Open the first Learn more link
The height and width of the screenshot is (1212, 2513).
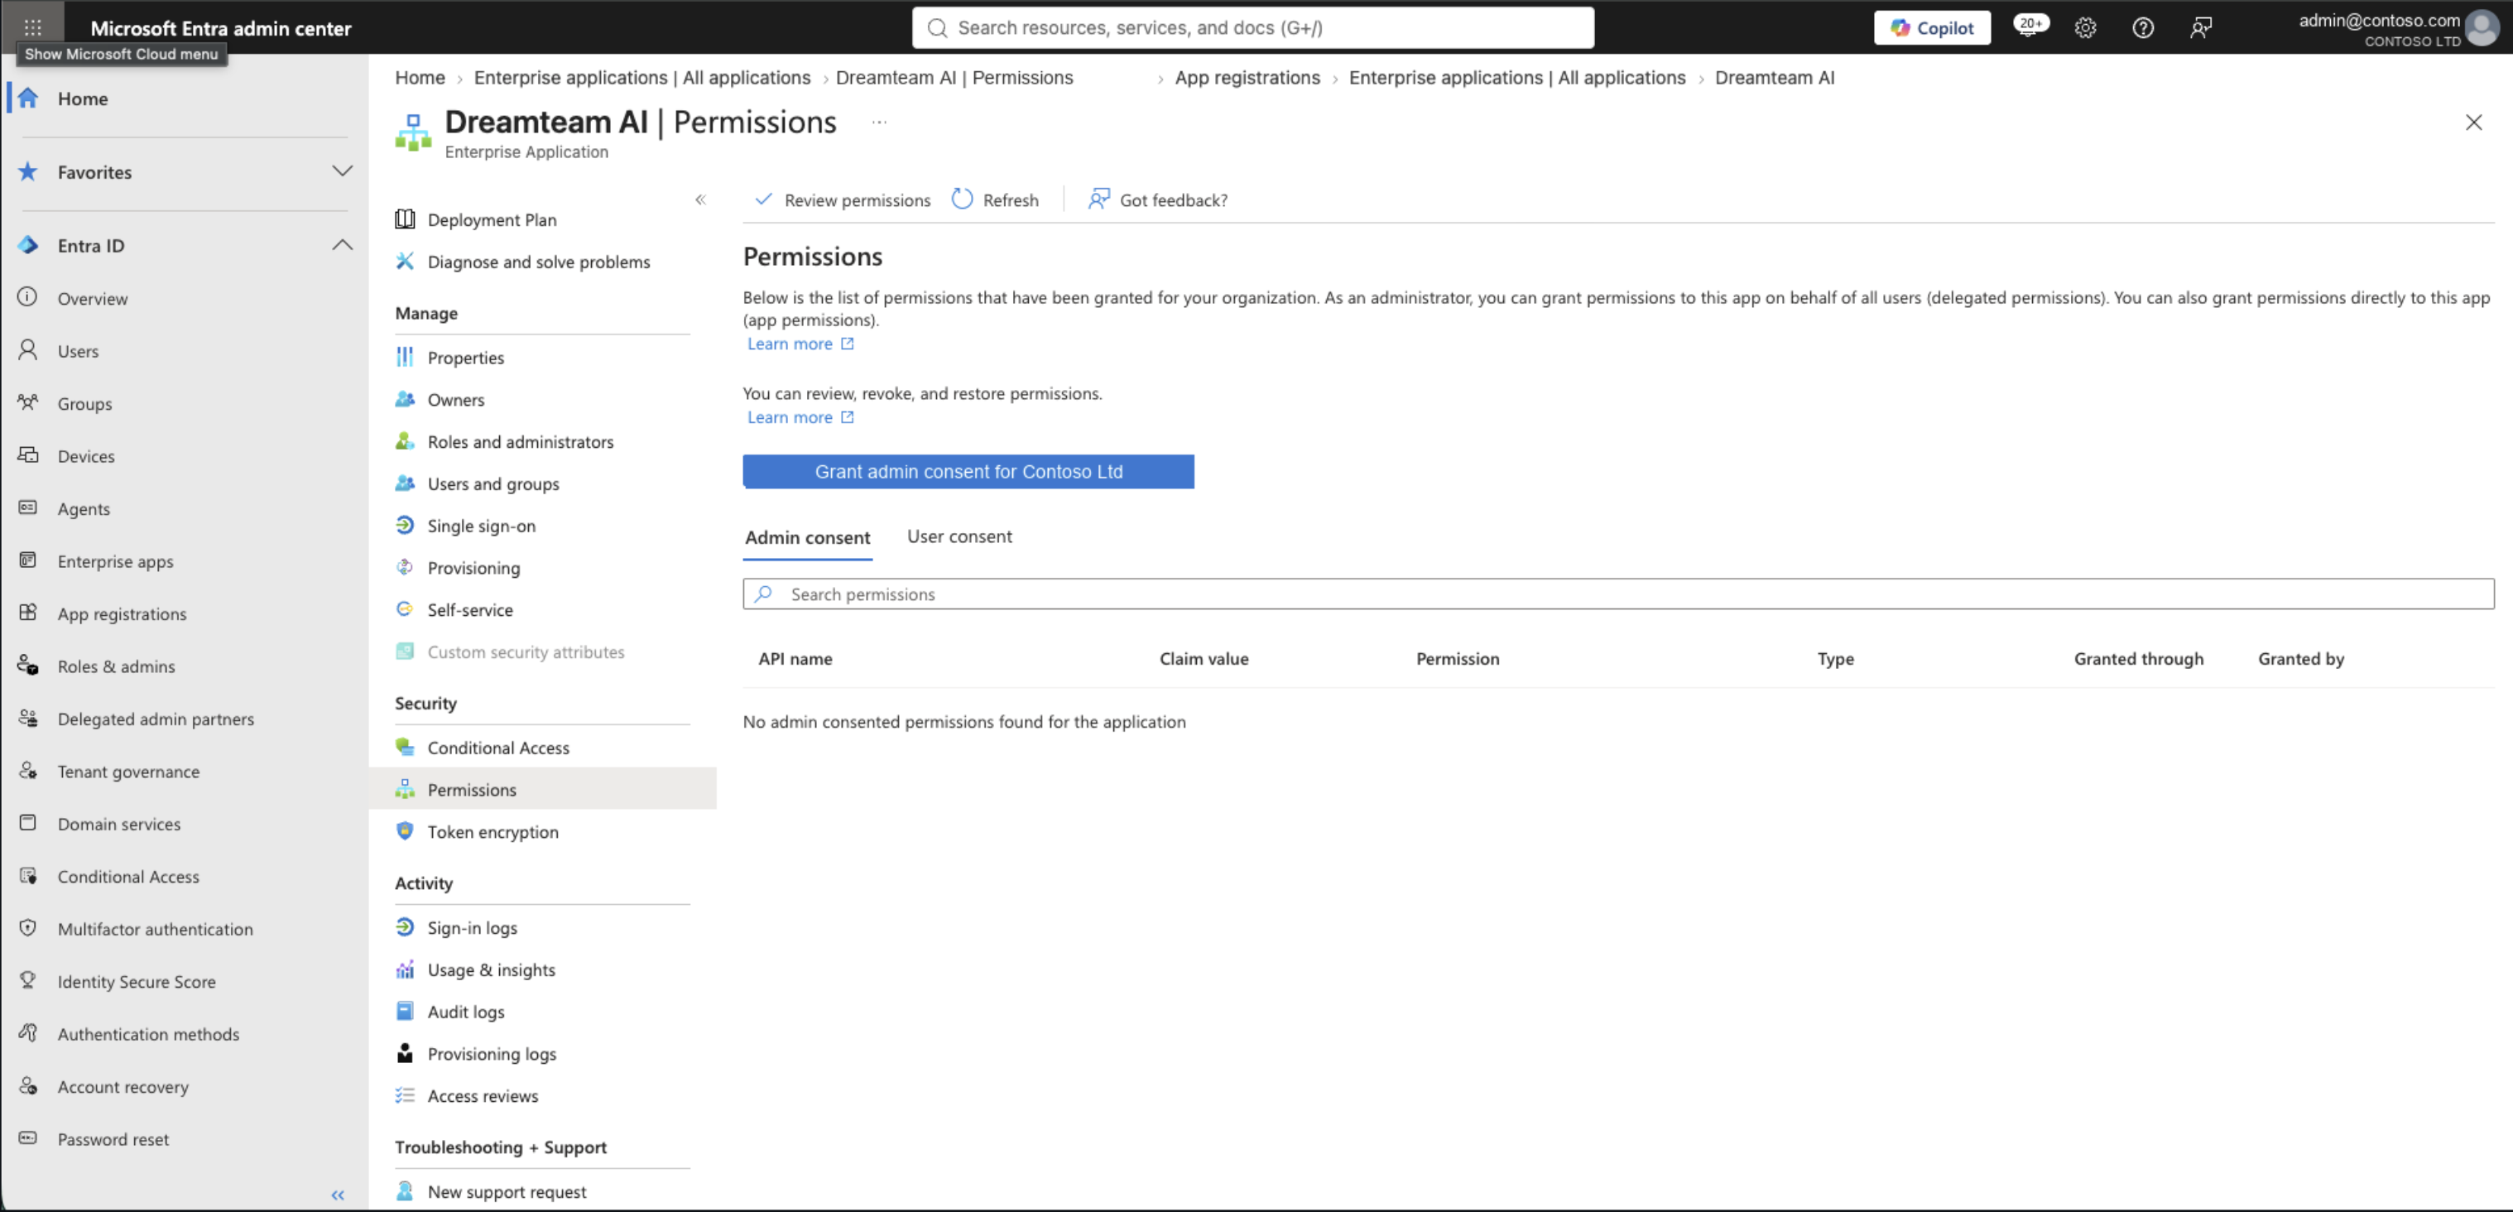click(x=800, y=344)
